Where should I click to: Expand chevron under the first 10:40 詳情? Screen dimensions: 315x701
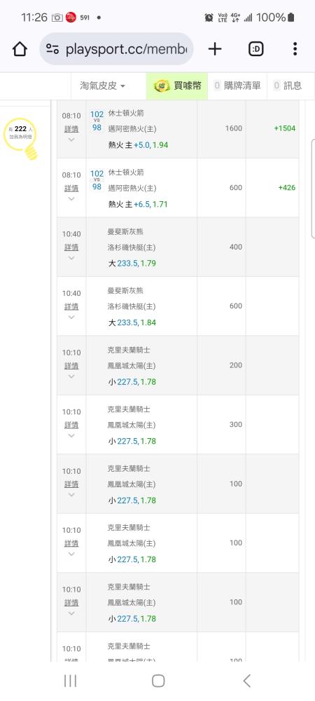(x=71, y=258)
